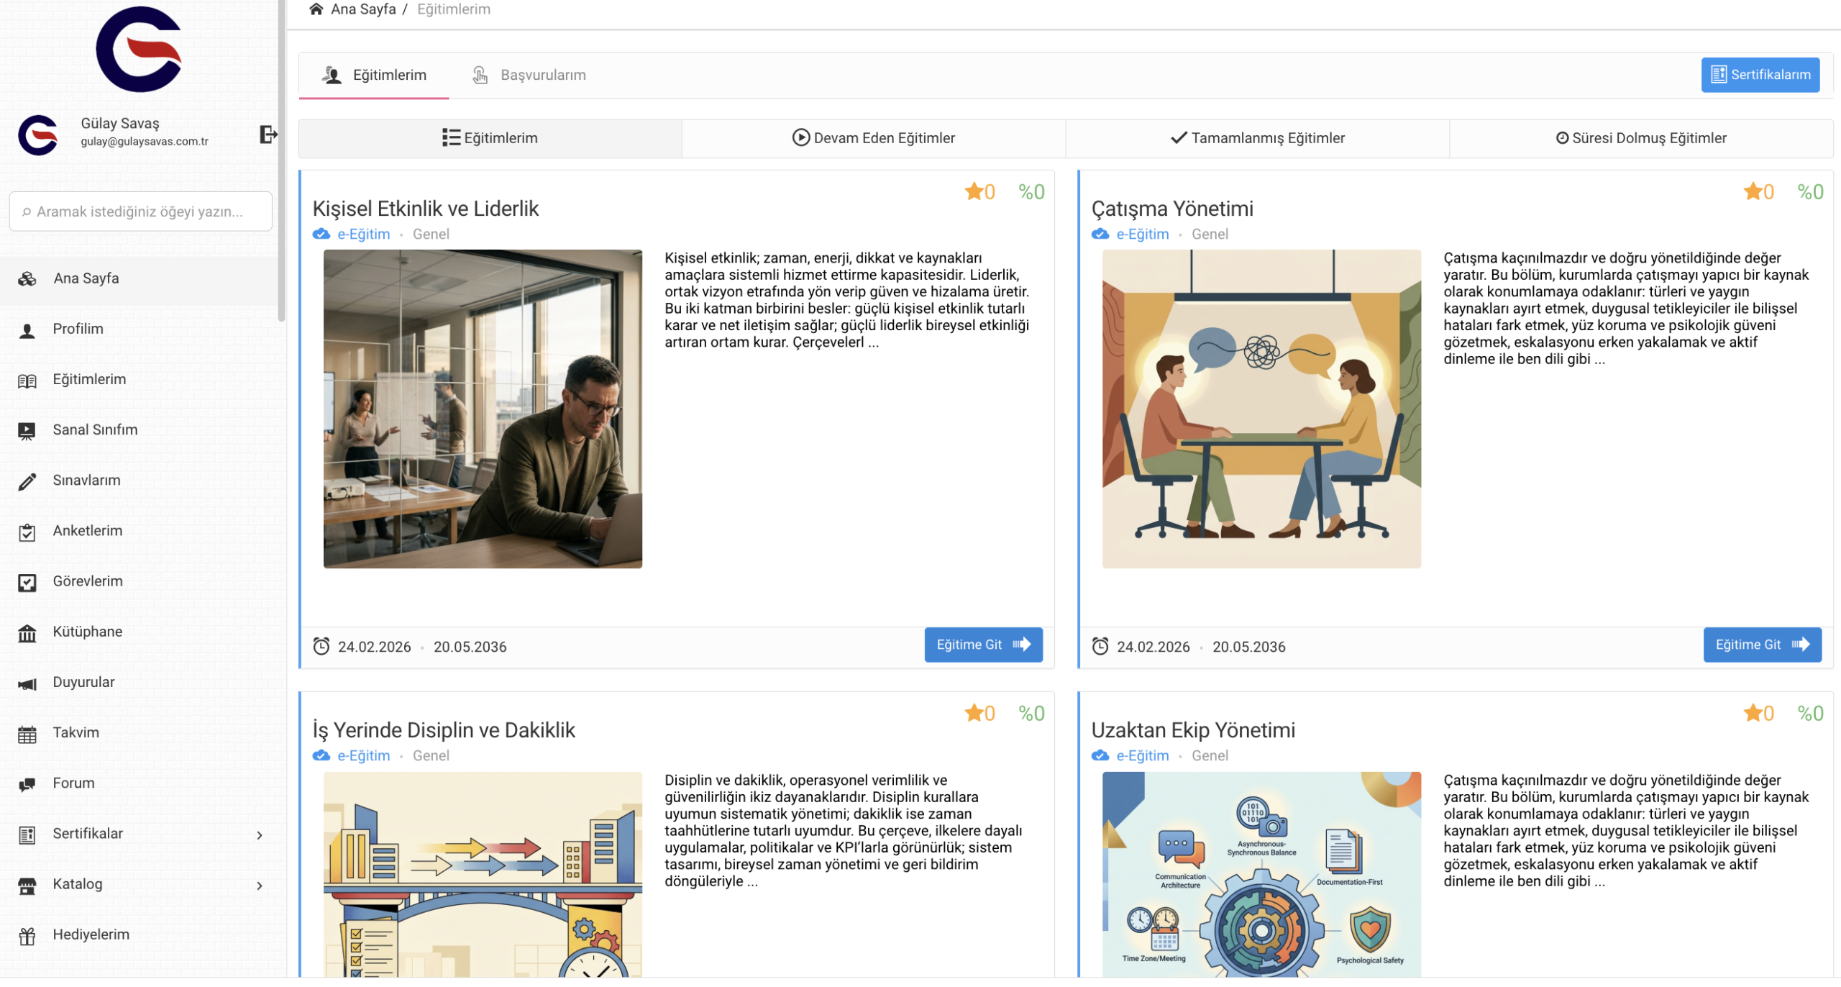Click the large site logo at top
The height and width of the screenshot is (987, 1841).
point(139,49)
